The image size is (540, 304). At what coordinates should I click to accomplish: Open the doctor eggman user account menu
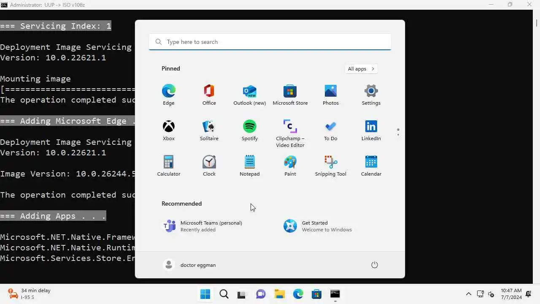tap(189, 265)
